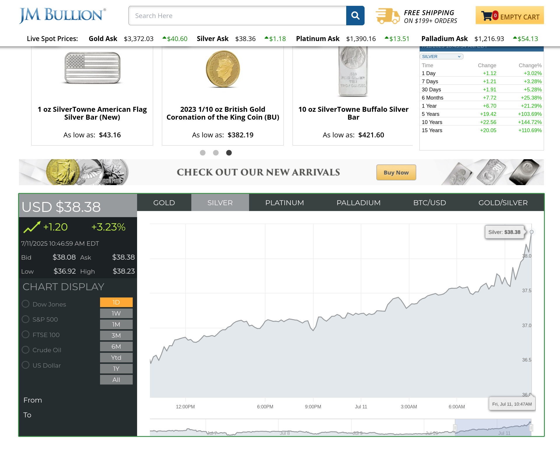Select the Dow Jones radio button
Image resolution: width=560 pixels, height=450 pixels.
[x=26, y=304]
